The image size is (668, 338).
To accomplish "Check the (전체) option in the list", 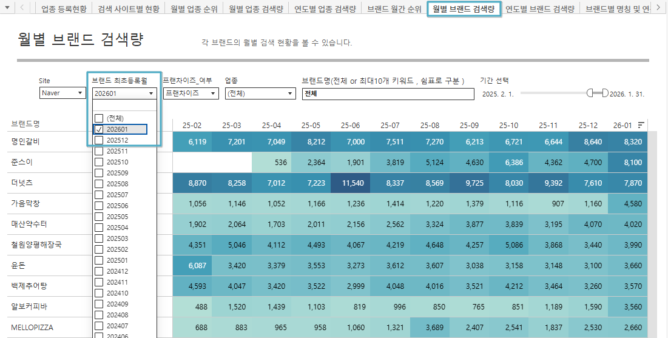I will [x=99, y=118].
